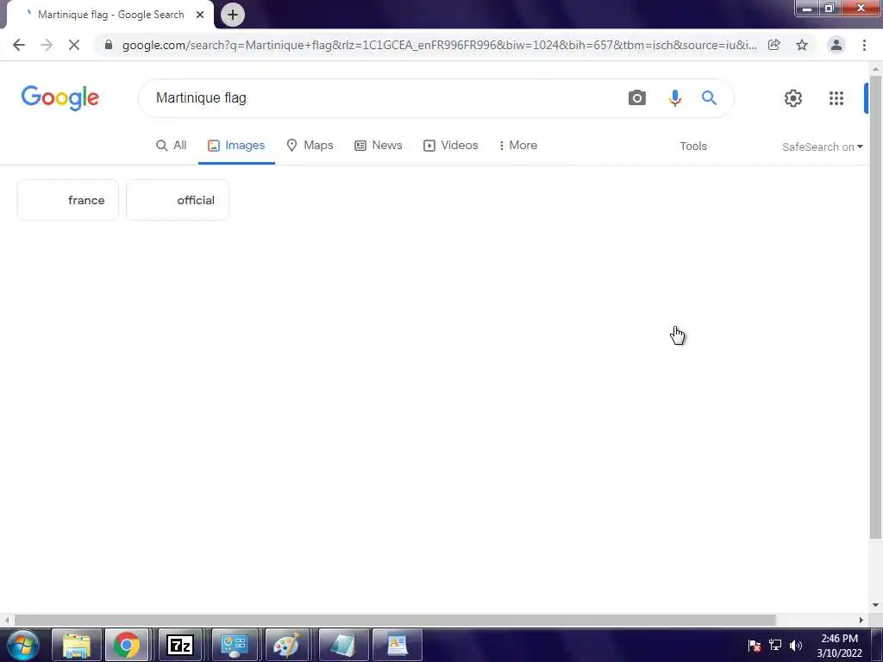
Task: Open the News results tab
Action: 378,145
